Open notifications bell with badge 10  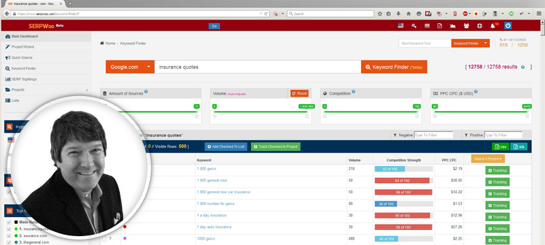[x=493, y=25]
